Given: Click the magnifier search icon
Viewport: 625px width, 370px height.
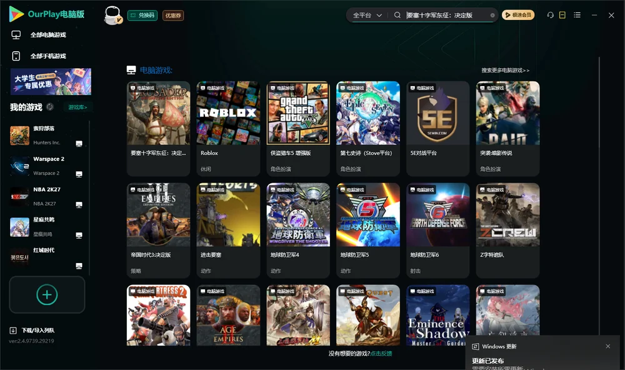Looking at the screenshot, I should pyautogui.click(x=397, y=15).
